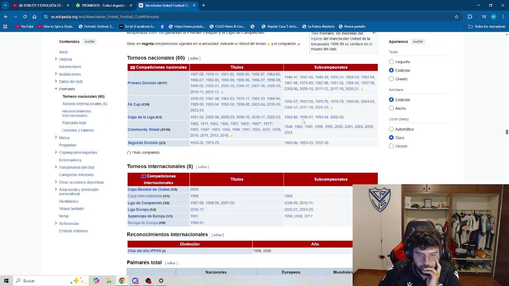
Task: Close the PROMEDIOS Futbol Argentino tab
Action: [x=131, y=6]
